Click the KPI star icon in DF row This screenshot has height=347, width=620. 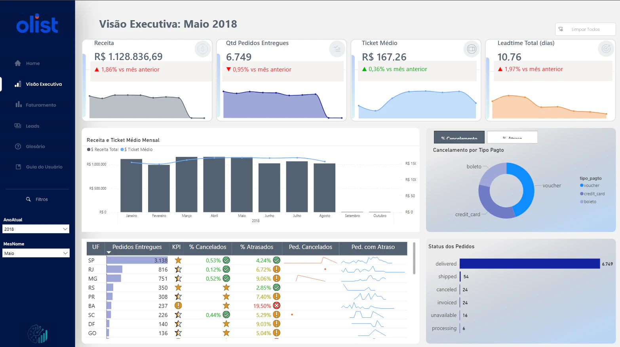[x=178, y=324]
